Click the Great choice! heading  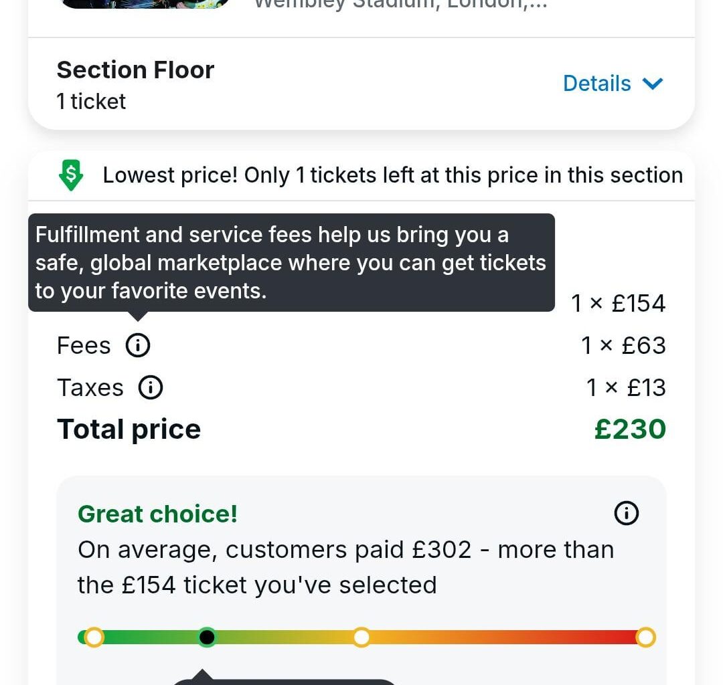[157, 514]
